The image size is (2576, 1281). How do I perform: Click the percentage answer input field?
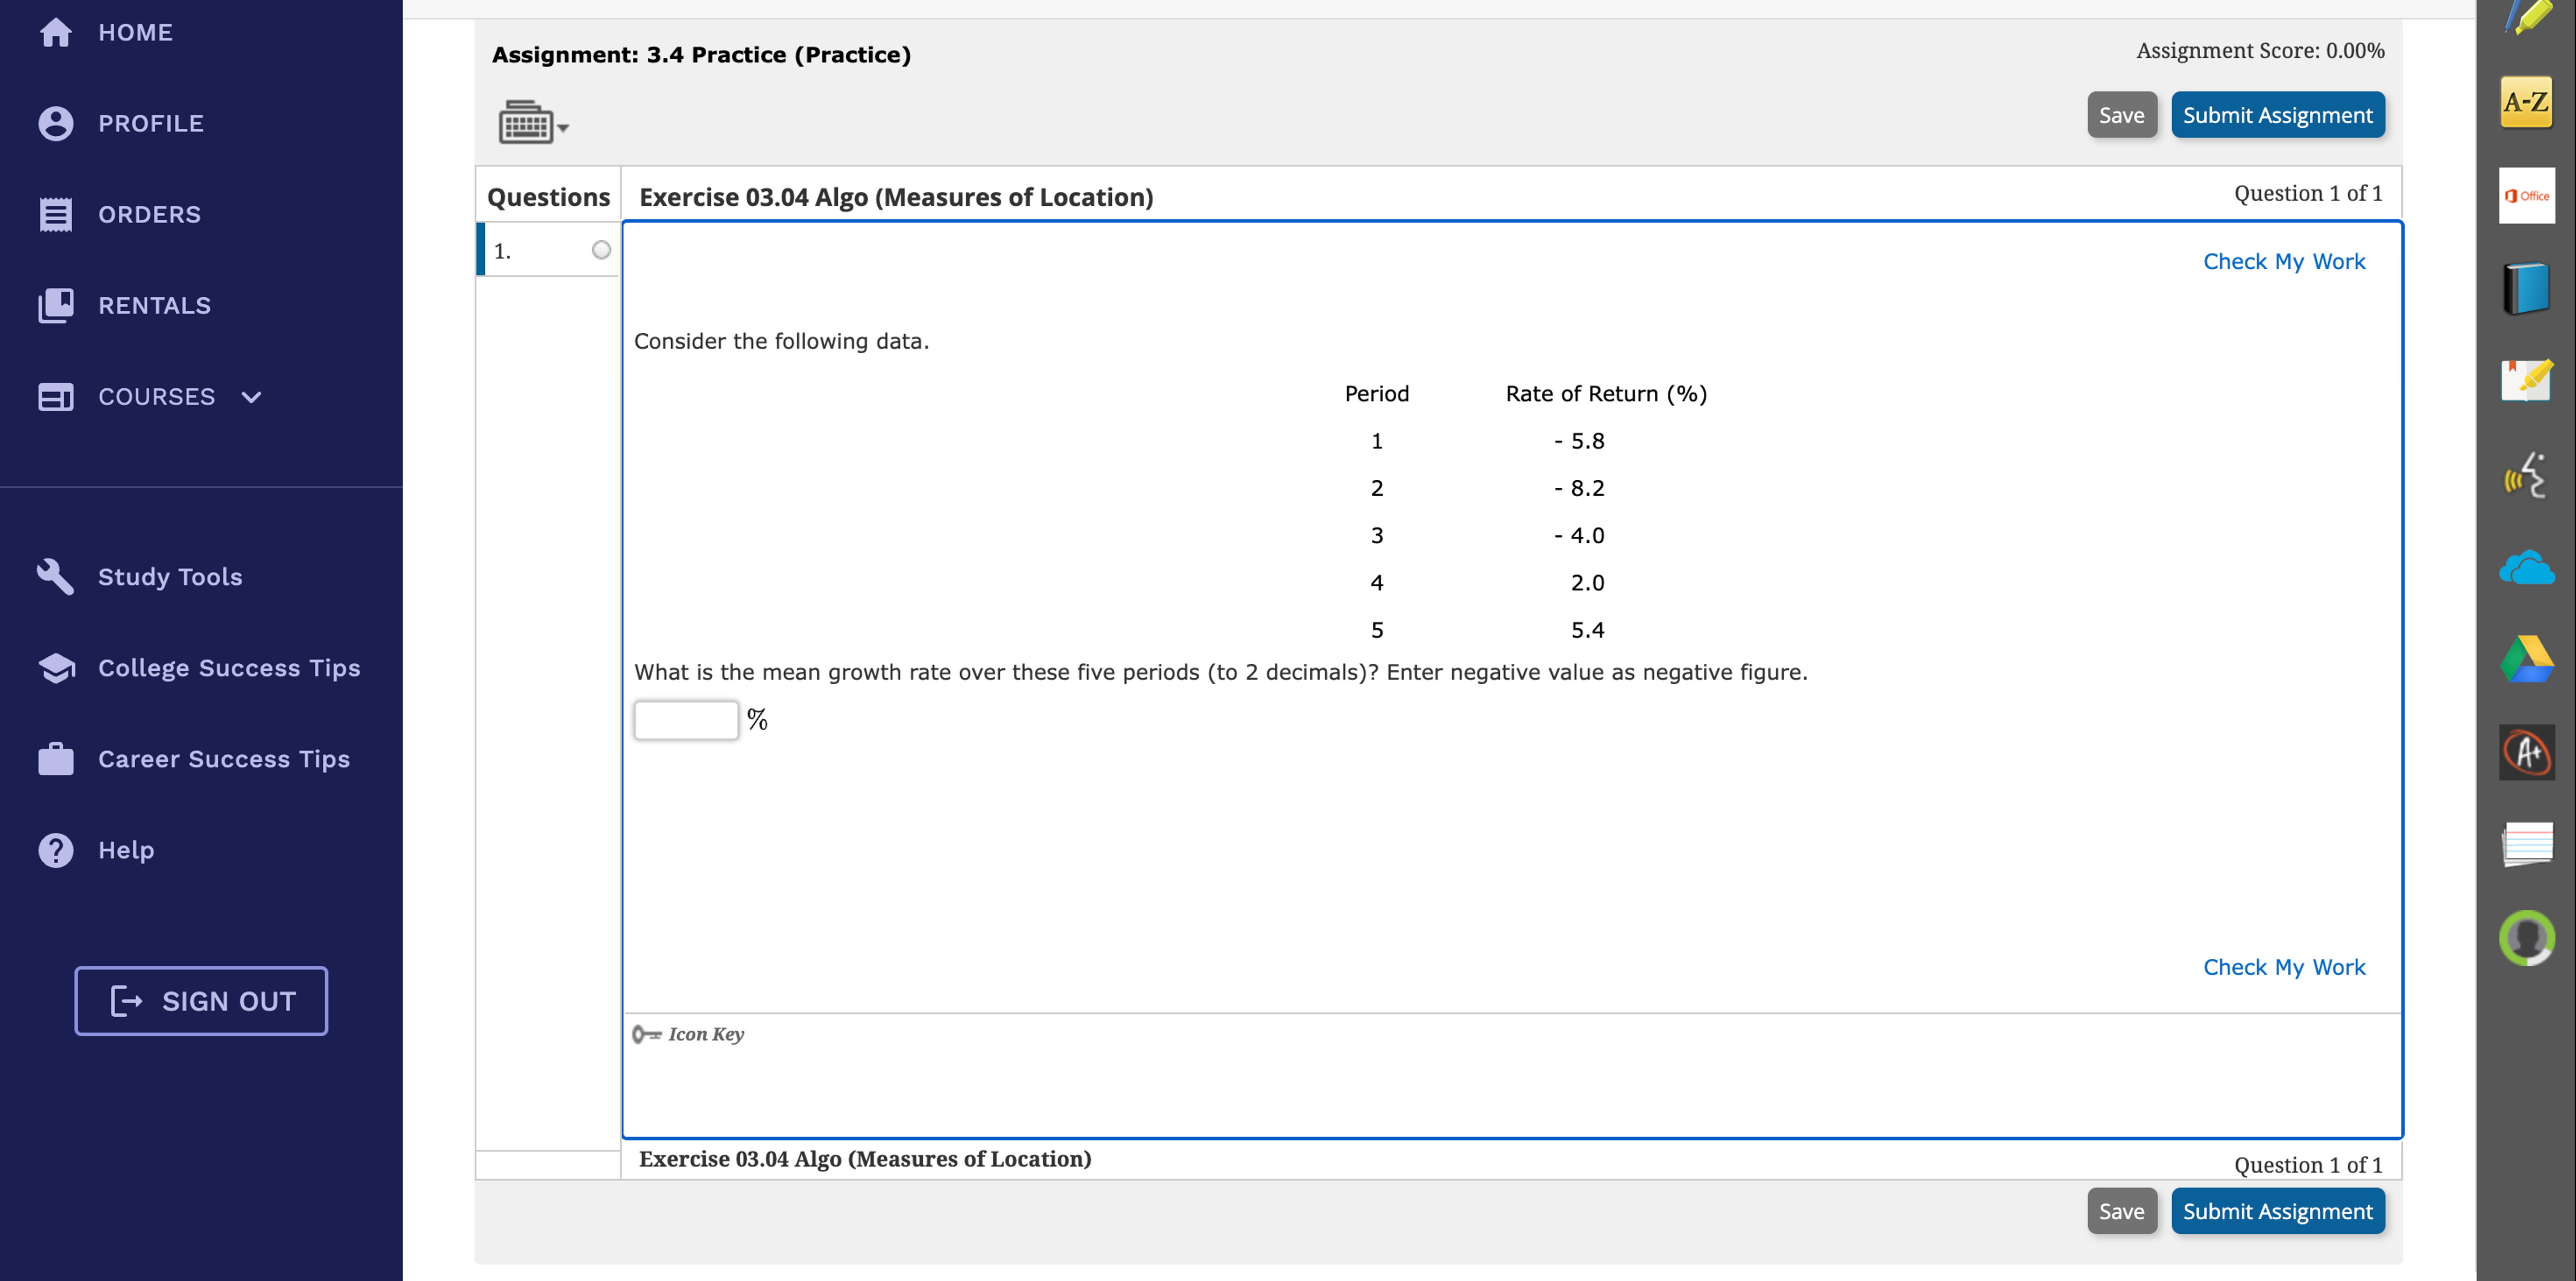click(x=686, y=719)
